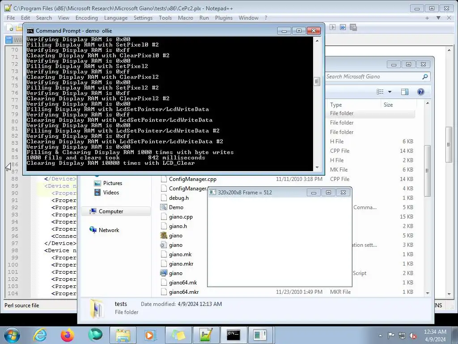Open the Window menu in Notepad++
This screenshot has height=344, width=458.
click(249, 18)
